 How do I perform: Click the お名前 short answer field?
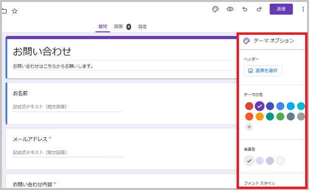[x=68, y=107]
